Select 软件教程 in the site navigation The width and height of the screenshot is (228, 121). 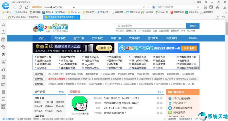click(134, 38)
